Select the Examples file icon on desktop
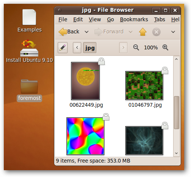The height and width of the screenshot is (177, 191). click(29, 17)
